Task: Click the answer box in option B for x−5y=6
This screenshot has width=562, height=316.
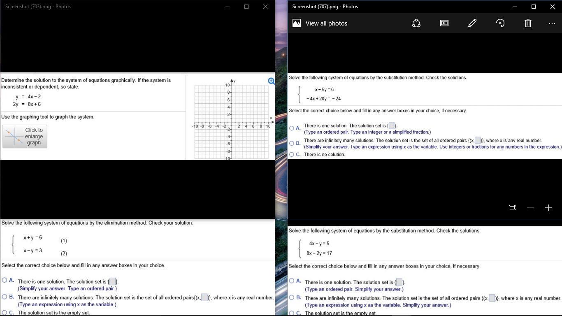Action: pyautogui.click(x=478, y=140)
